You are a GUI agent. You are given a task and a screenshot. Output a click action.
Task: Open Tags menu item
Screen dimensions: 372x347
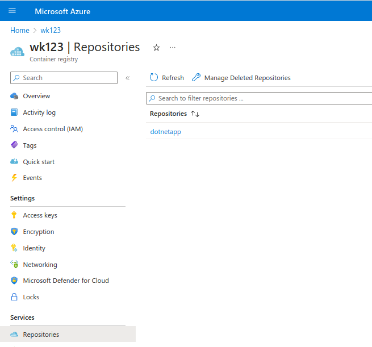pyautogui.click(x=30, y=145)
